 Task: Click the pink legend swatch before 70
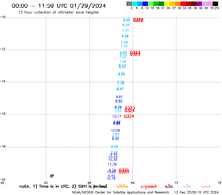click(210, 4)
